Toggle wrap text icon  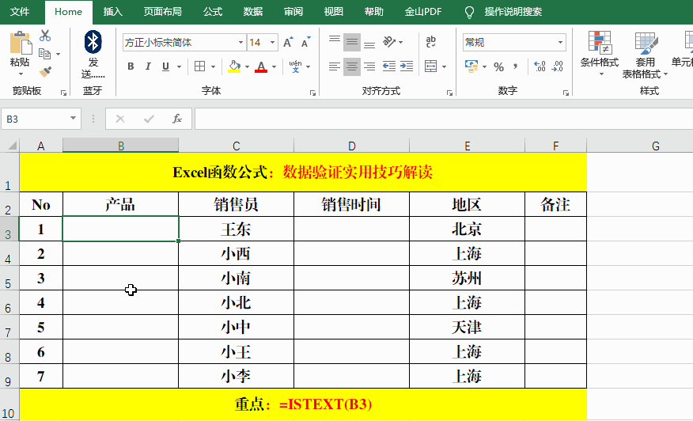point(431,42)
